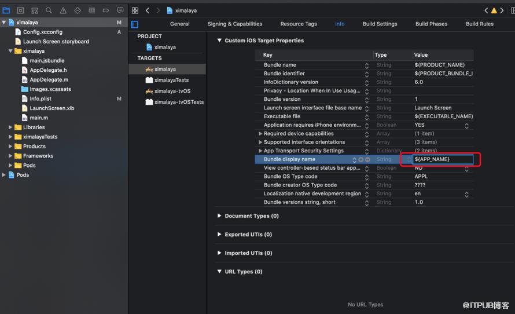
Task: Switch to the Build Settings tab
Action: click(380, 24)
